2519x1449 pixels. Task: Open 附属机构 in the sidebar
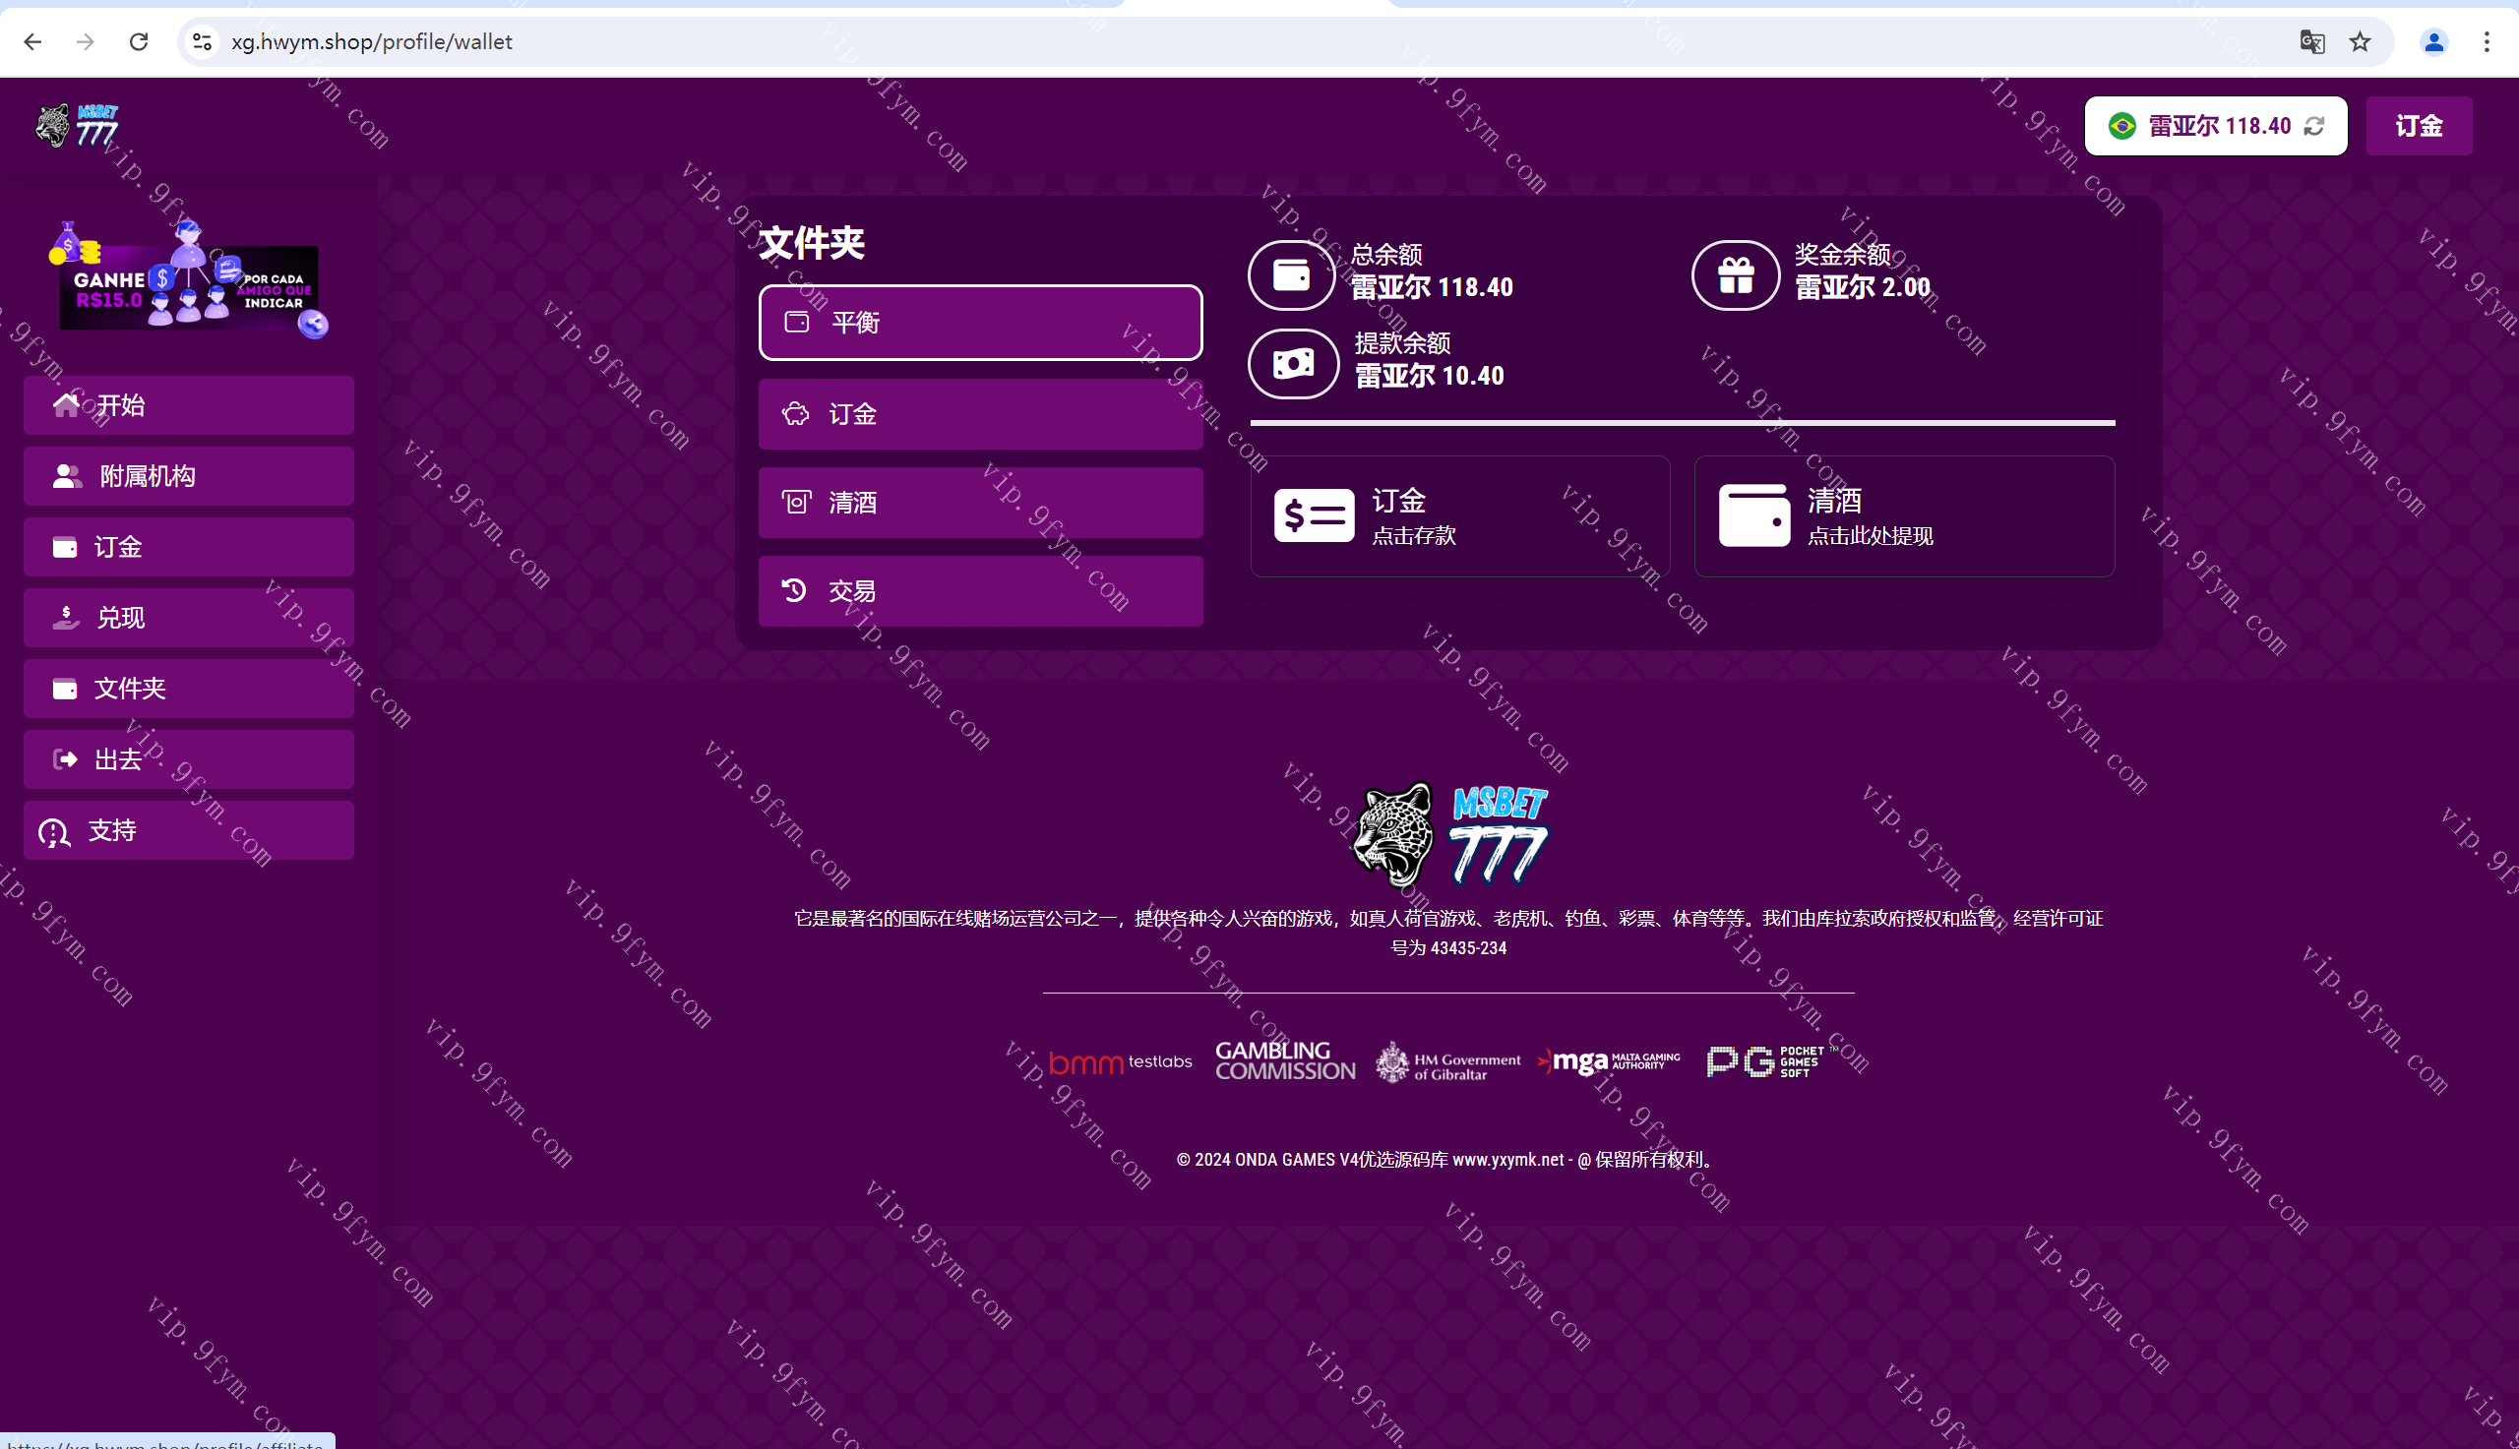[188, 476]
